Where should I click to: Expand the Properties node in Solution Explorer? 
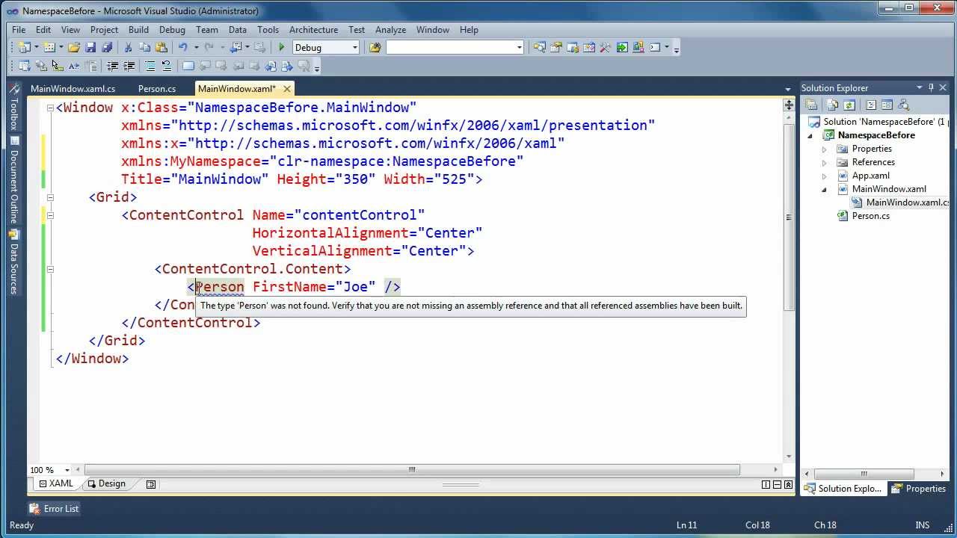[x=825, y=149]
